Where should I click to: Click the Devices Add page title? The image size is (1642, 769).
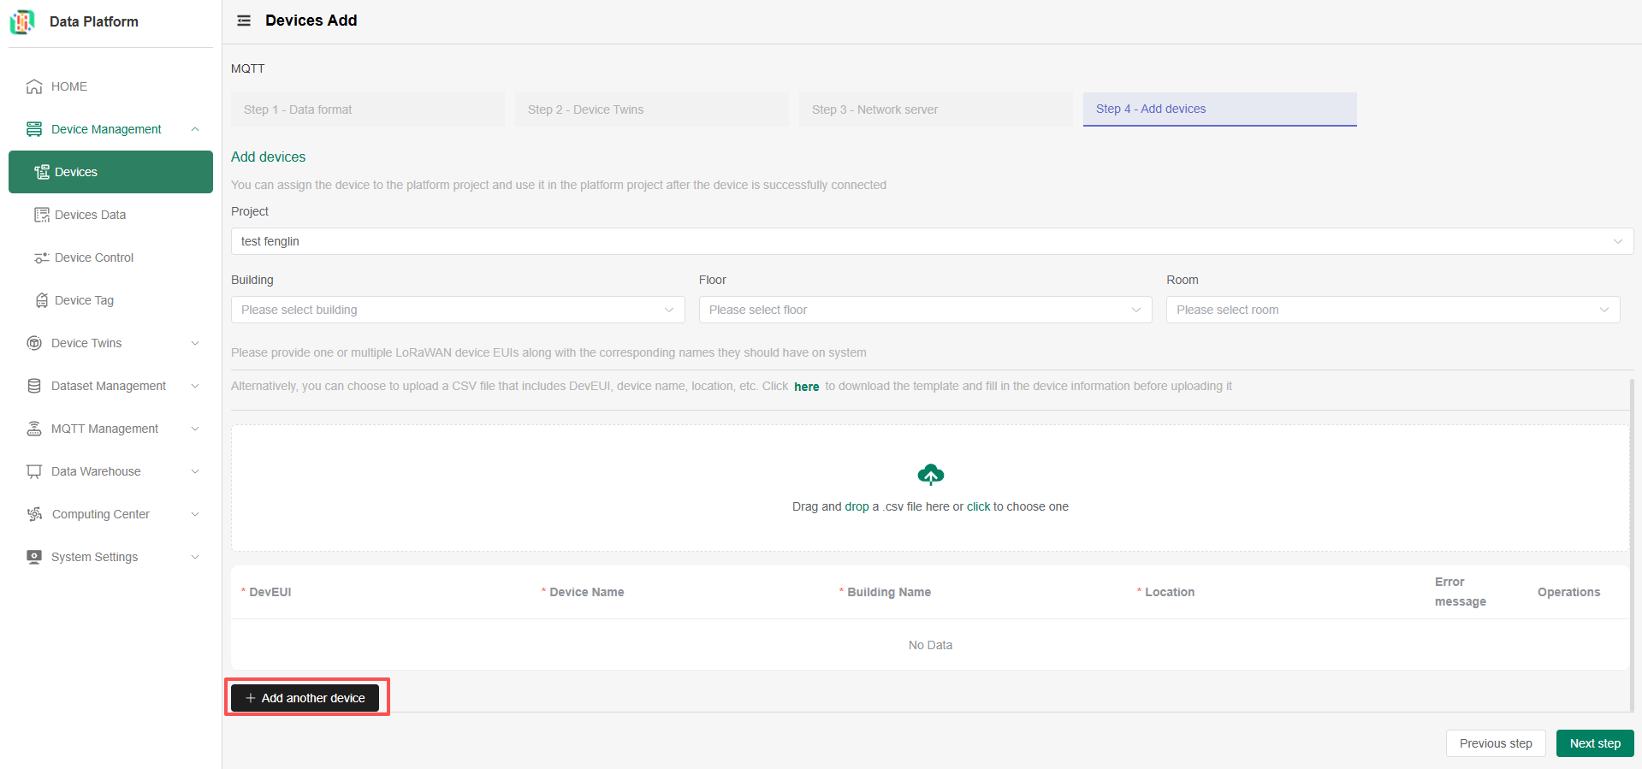[x=311, y=21]
